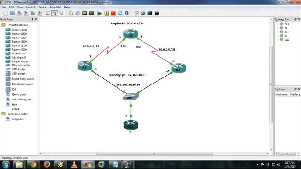The width and height of the screenshot is (301, 169).
Task: Open the Device menu
Action: [x=42, y=7]
